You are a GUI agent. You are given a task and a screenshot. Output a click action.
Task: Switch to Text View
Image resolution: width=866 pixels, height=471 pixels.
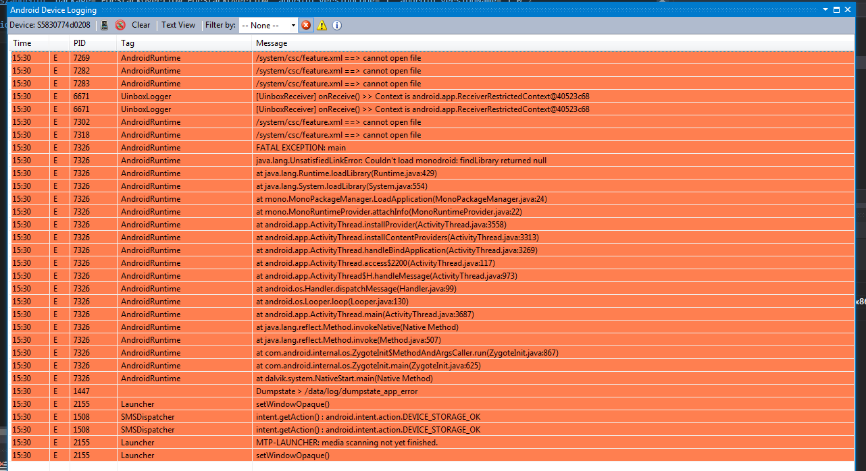(x=178, y=25)
